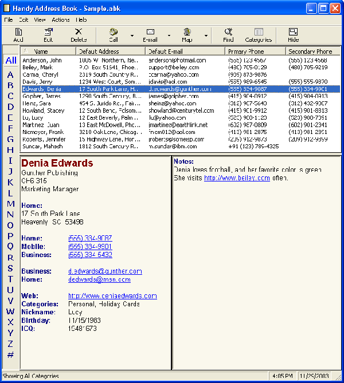Click the Find toolbar icon
344x383 pixels.
(x=228, y=32)
